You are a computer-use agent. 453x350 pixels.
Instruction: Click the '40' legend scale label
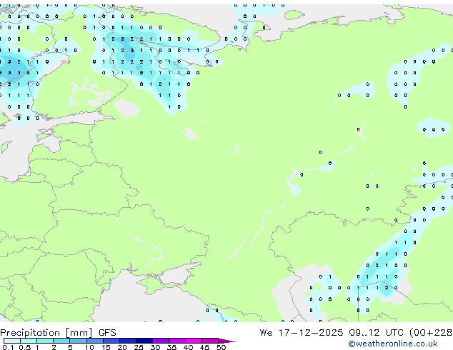(188, 347)
